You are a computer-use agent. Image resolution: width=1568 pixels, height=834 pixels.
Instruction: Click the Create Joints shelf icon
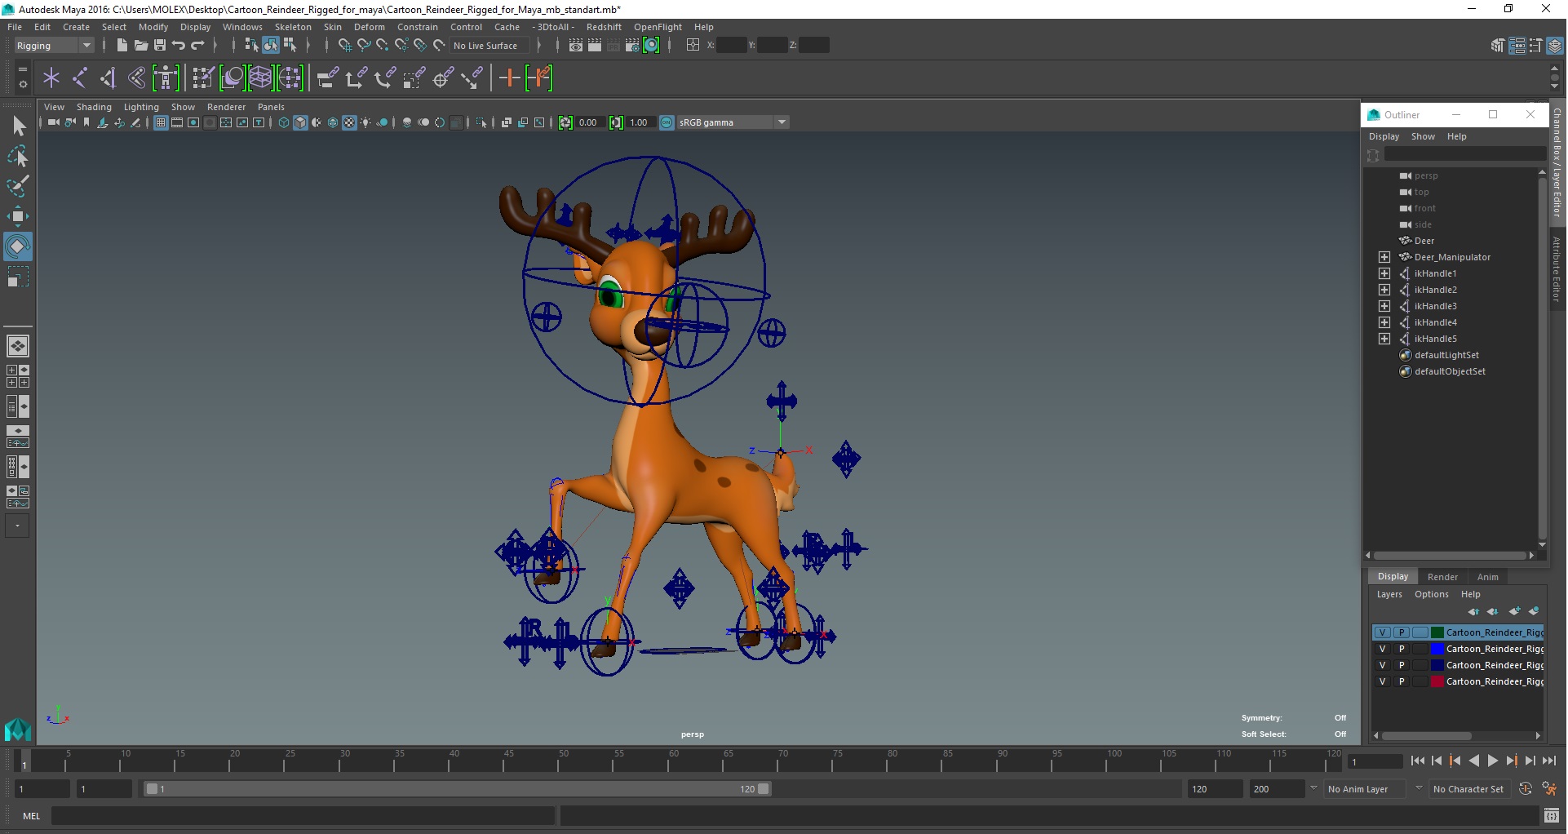(80, 78)
